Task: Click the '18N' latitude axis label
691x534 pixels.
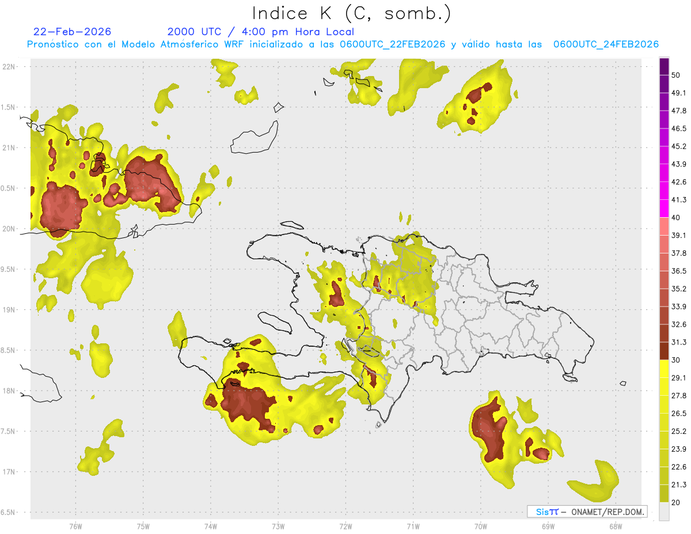Action: tap(9, 391)
